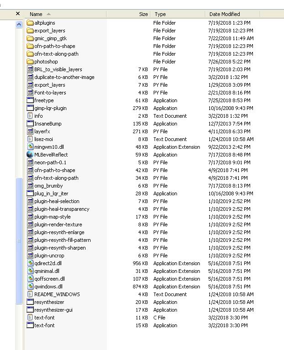The image size is (284, 350).
Task: Click the neon-path-0.1 file icon
Action: [30, 162]
